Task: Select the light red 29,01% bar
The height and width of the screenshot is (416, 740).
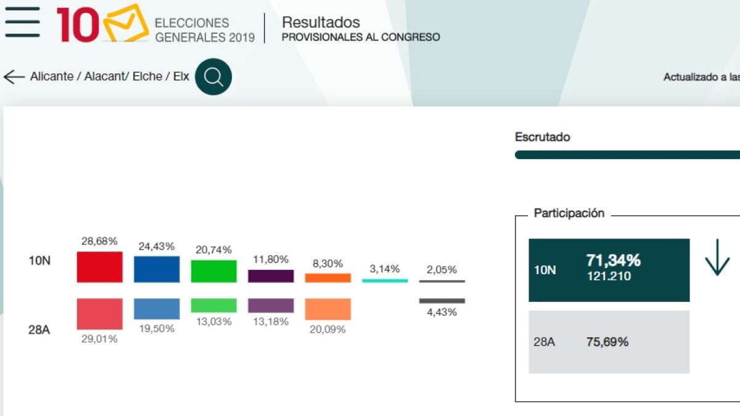Action: tap(100, 314)
